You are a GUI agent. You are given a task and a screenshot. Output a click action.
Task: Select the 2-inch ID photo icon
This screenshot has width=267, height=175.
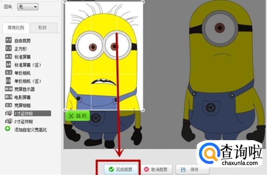point(8,121)
